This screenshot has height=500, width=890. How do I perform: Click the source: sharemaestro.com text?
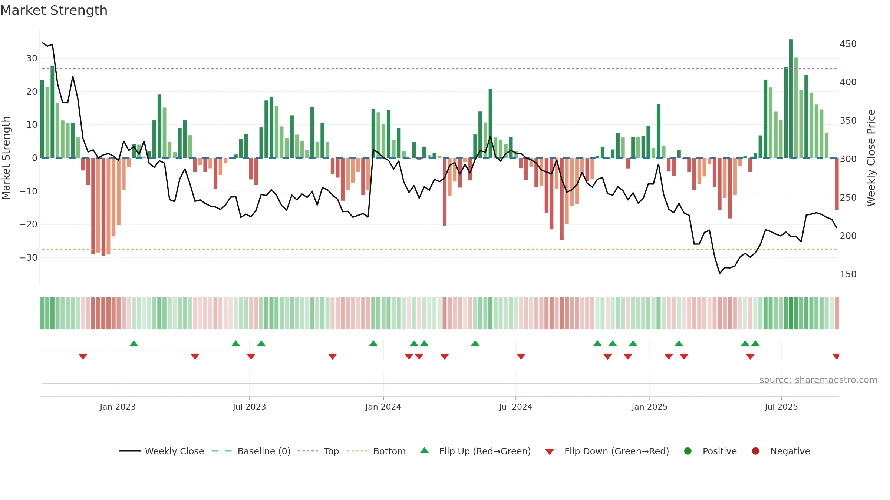[x=818, y=380]
